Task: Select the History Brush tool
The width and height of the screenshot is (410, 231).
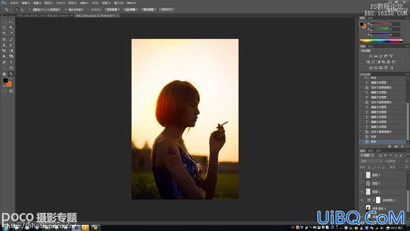Action: point(11,45)
